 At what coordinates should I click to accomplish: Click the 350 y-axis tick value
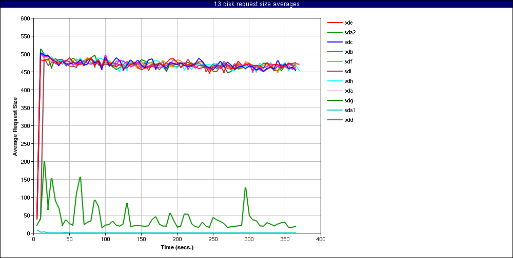tap(26, 108)
